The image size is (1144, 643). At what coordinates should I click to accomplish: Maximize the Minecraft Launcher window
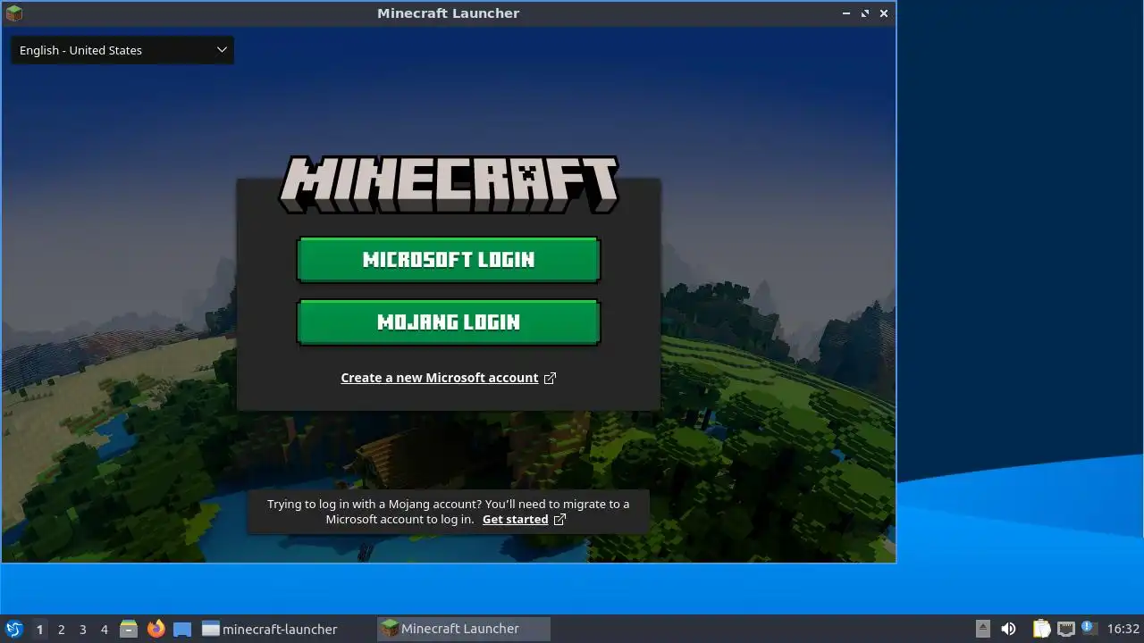[x=865, y=13]
